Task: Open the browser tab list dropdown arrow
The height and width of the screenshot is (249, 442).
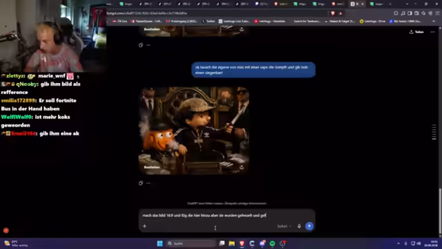Action: pos(407,4)
